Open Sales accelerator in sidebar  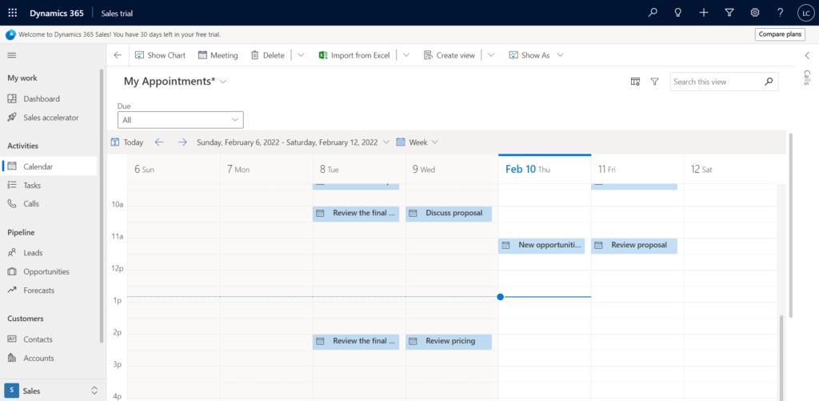[x=49, y=118]
